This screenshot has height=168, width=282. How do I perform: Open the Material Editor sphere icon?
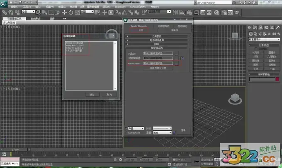click(x=216, y=12)
